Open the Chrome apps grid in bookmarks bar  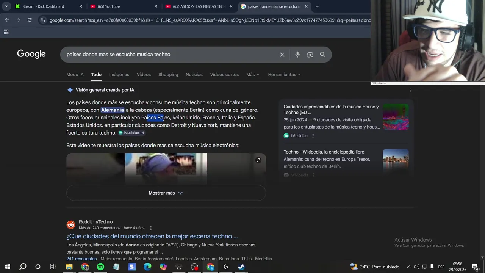point(6,32)
